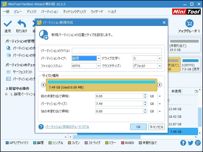Click the Google Plus share icon
Image resolution: width=203 pixels, height=152 pixels.
click(198, 143)
